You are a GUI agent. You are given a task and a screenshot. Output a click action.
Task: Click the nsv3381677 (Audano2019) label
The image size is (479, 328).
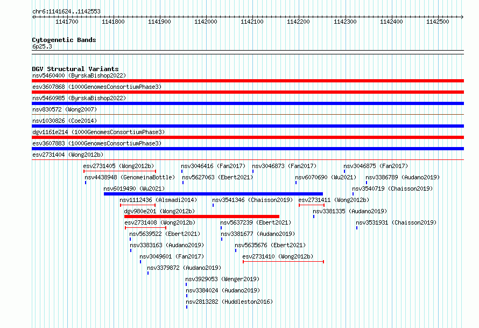pyautogui.click(x=258, y=234)
